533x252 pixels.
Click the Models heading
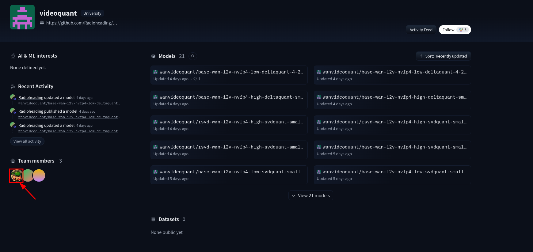[x=167, y=56]
